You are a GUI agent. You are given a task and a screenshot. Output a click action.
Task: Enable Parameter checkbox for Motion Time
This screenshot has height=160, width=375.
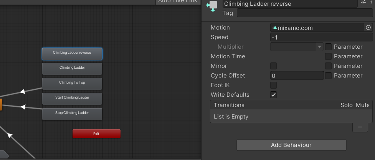329,56
